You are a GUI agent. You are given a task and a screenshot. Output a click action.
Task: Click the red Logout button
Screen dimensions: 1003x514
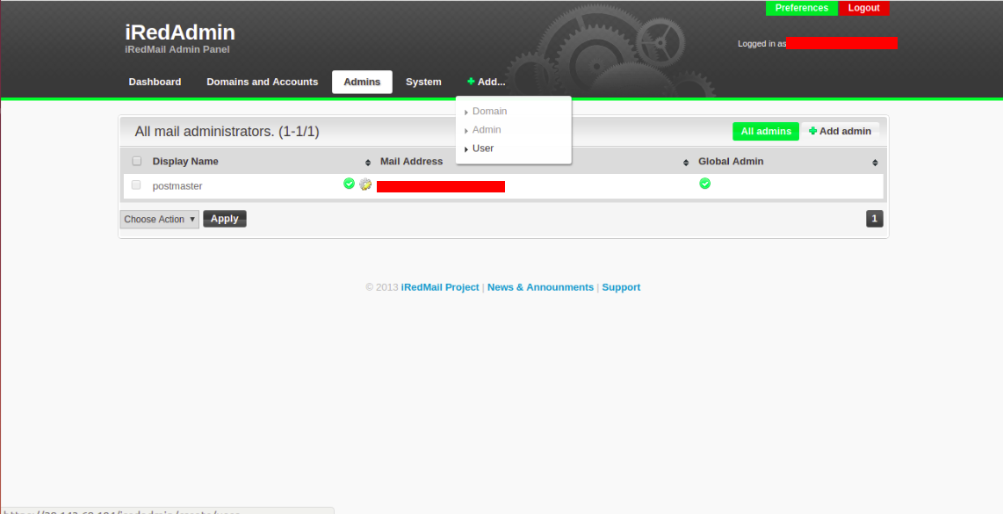863,8
